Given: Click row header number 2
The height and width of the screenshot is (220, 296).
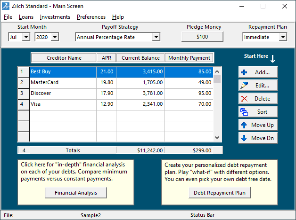Looking at the screenshot, I should (x=24, y=83).
